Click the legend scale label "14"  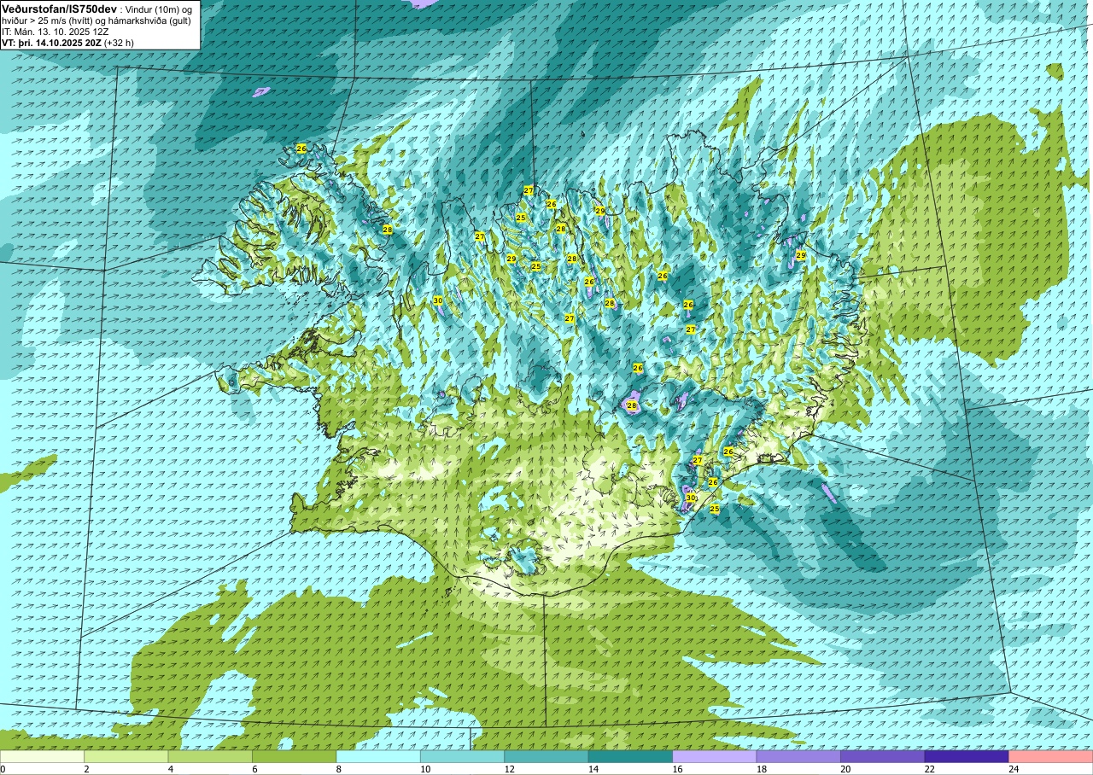(x=592, y=769)
